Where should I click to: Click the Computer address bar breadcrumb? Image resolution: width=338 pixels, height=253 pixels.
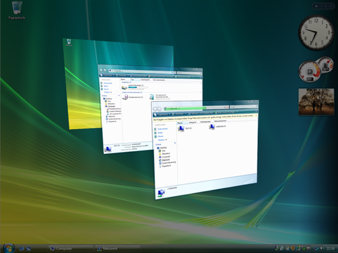coord(118,71)
